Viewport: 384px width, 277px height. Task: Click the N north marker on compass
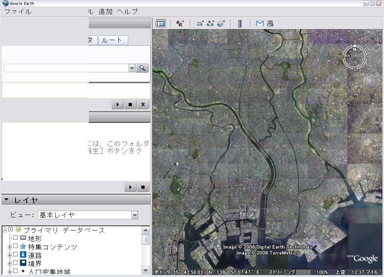coord(355,49)
